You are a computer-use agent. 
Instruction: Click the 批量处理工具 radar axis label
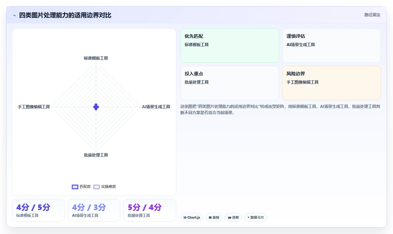96,155
